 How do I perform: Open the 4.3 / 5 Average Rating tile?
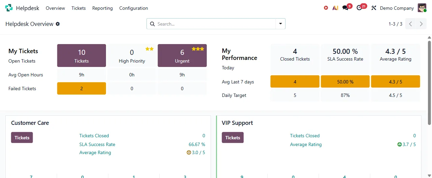[x=396, y=58]
